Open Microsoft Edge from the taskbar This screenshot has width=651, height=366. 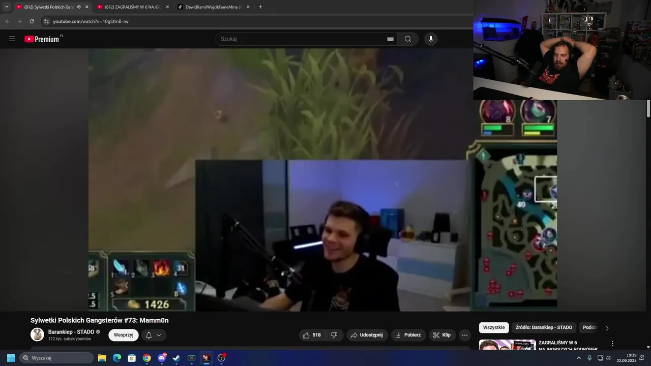point(116,358)
